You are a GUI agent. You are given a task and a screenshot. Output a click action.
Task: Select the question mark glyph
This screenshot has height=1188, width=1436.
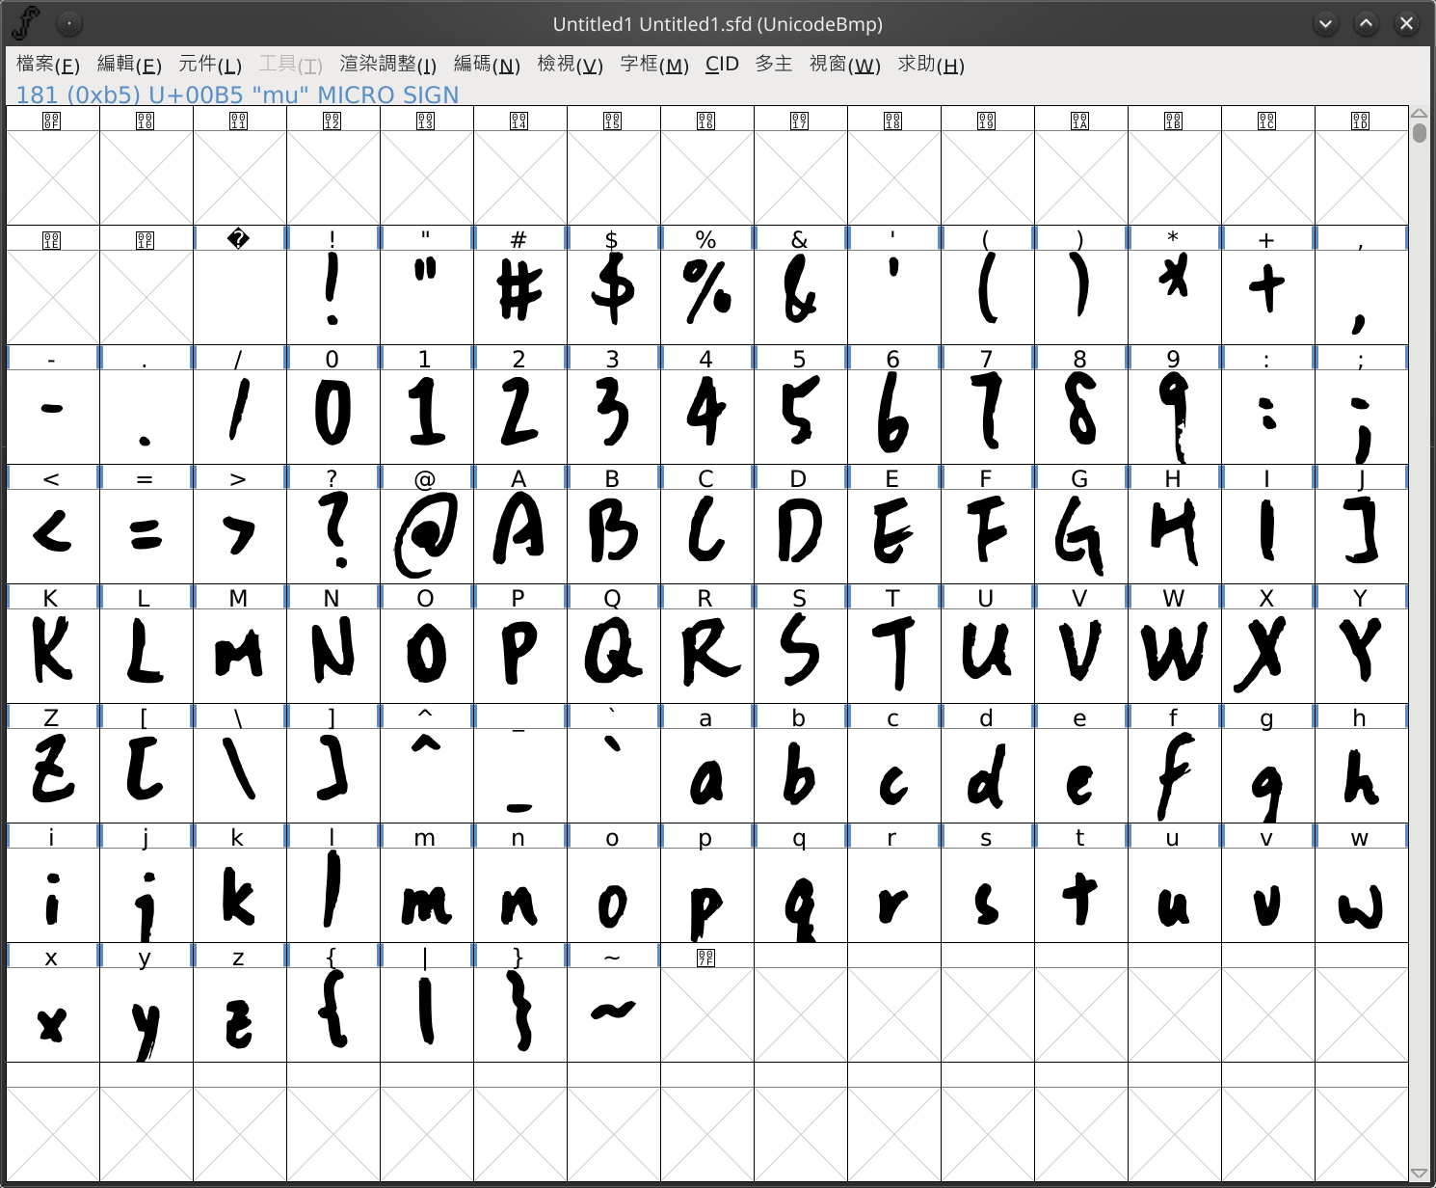coord(332,536)
